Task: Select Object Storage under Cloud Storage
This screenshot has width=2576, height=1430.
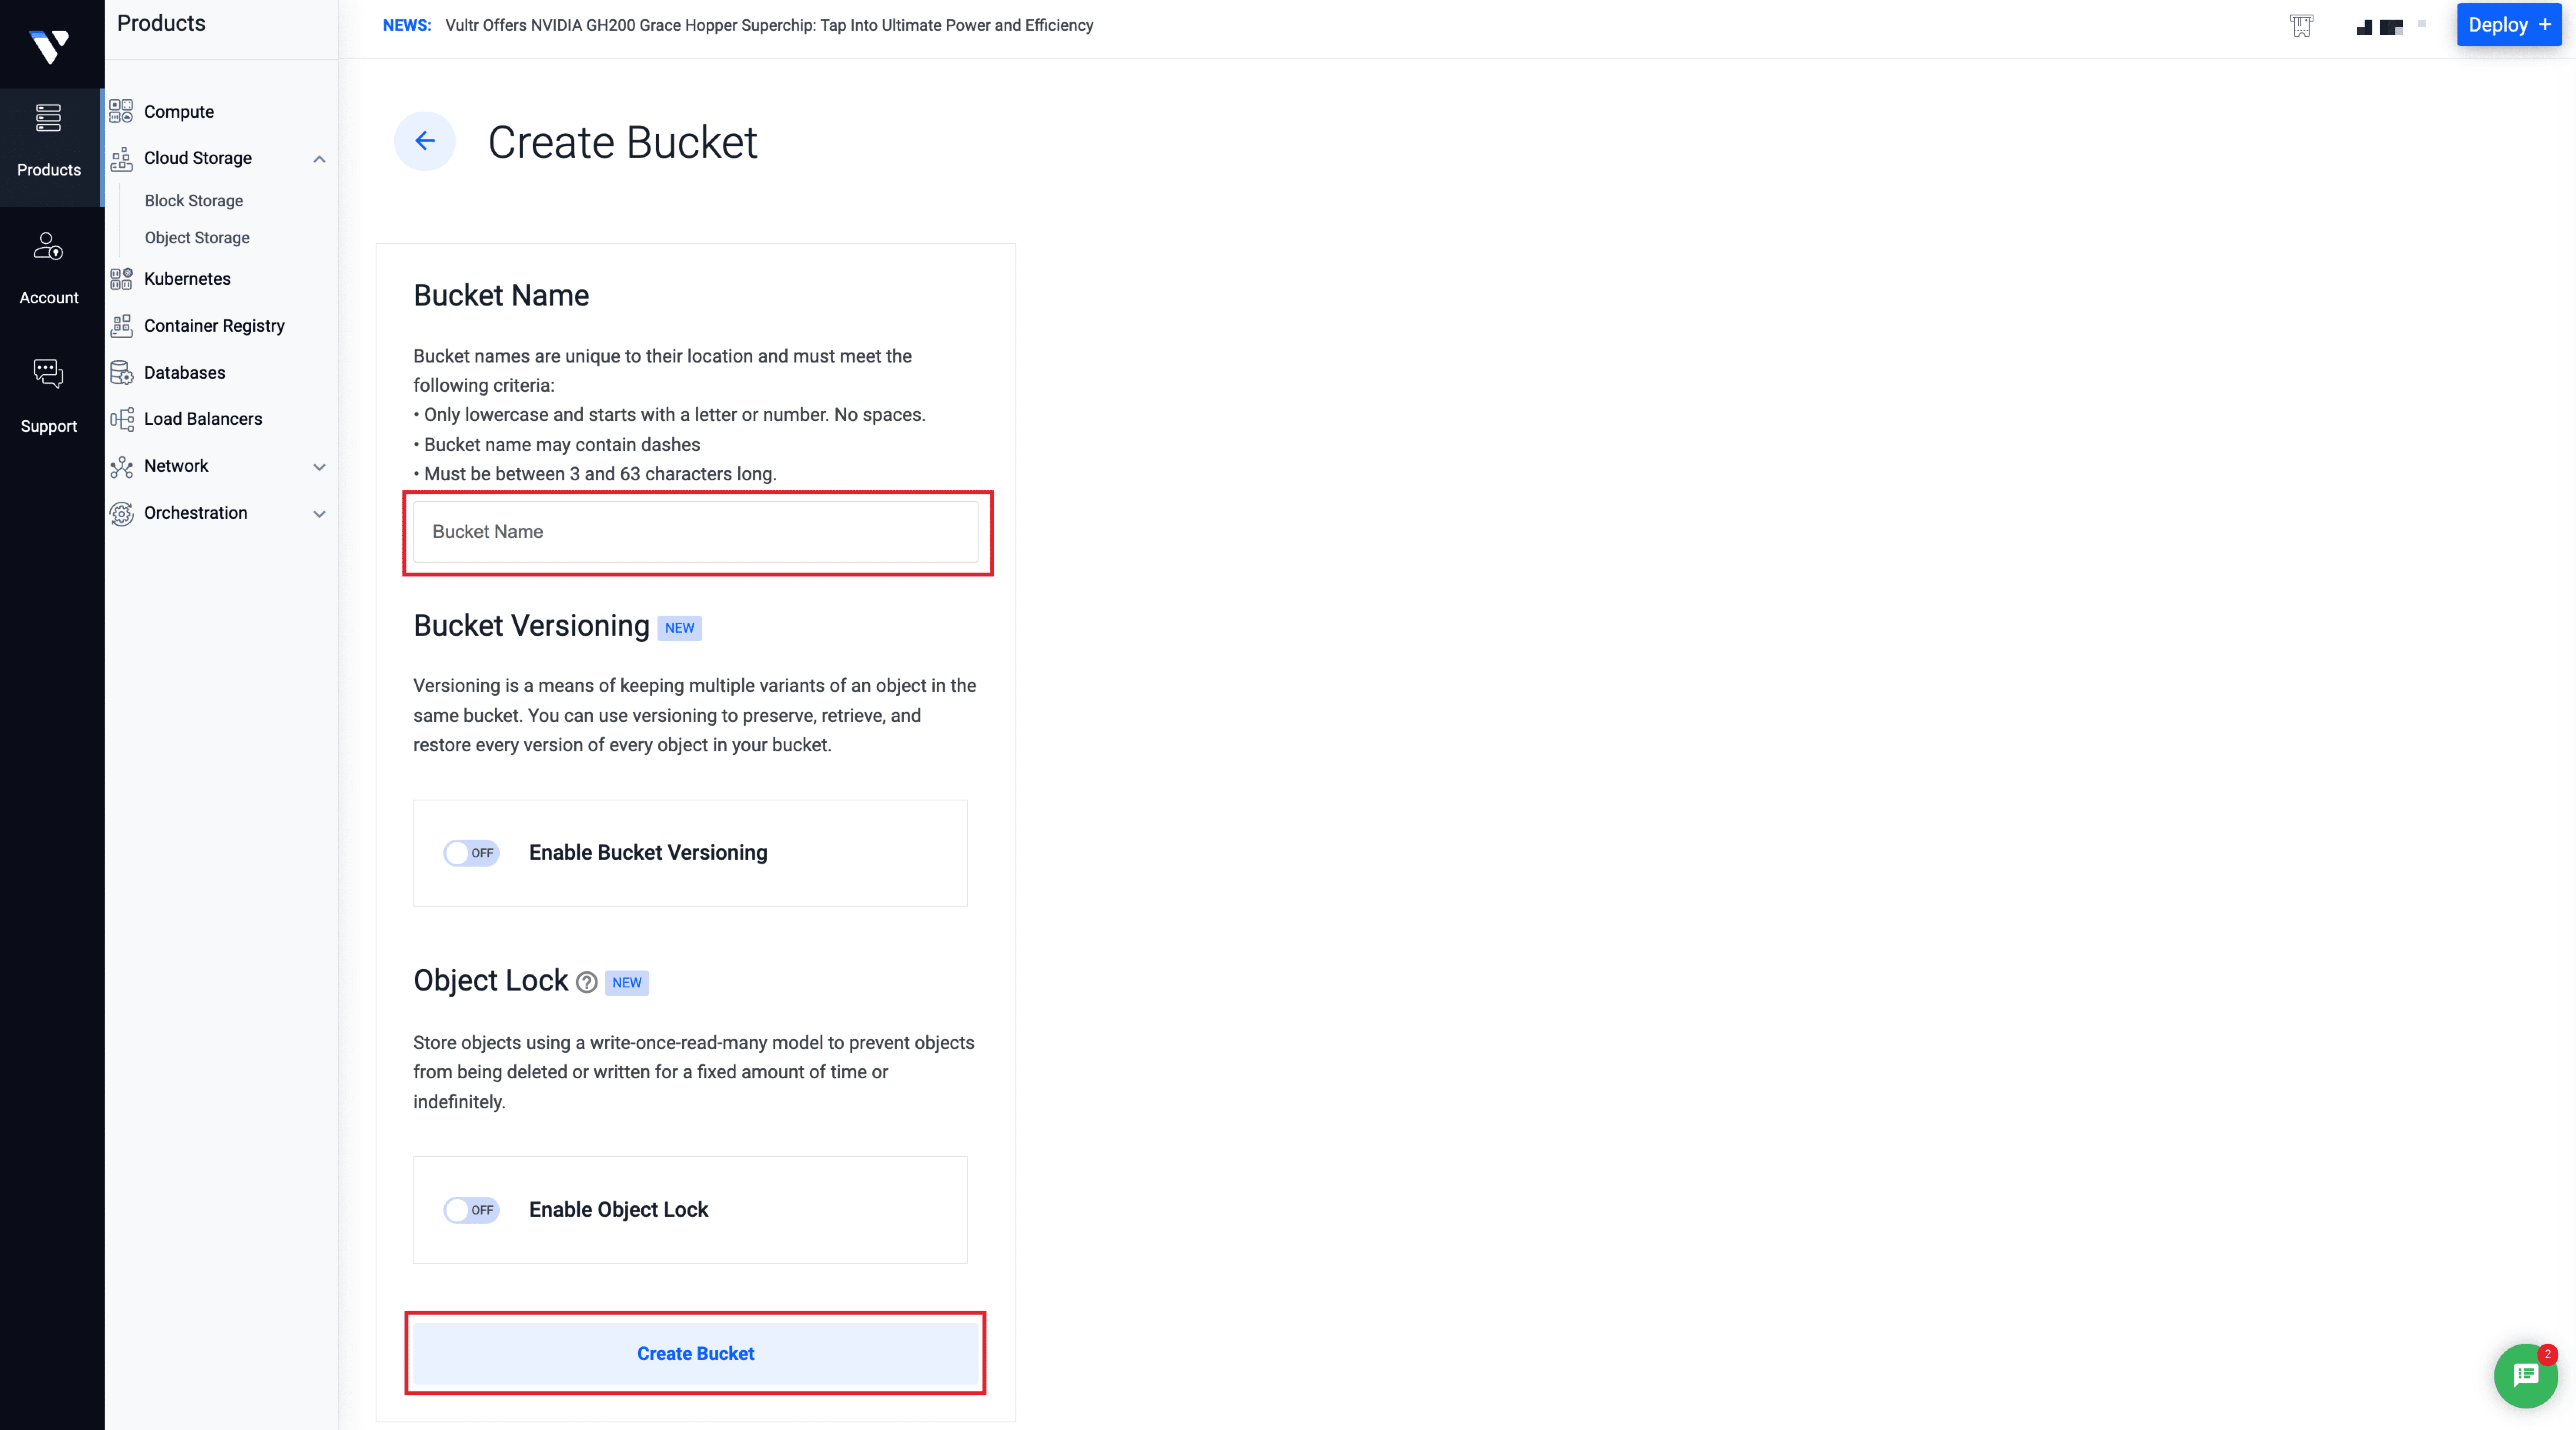Action: pos(197,238)
